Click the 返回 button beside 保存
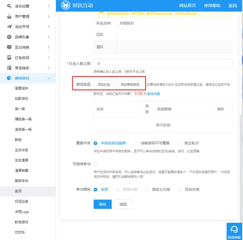This screenshot has height=240, width=243. click(x=123, y=204)
